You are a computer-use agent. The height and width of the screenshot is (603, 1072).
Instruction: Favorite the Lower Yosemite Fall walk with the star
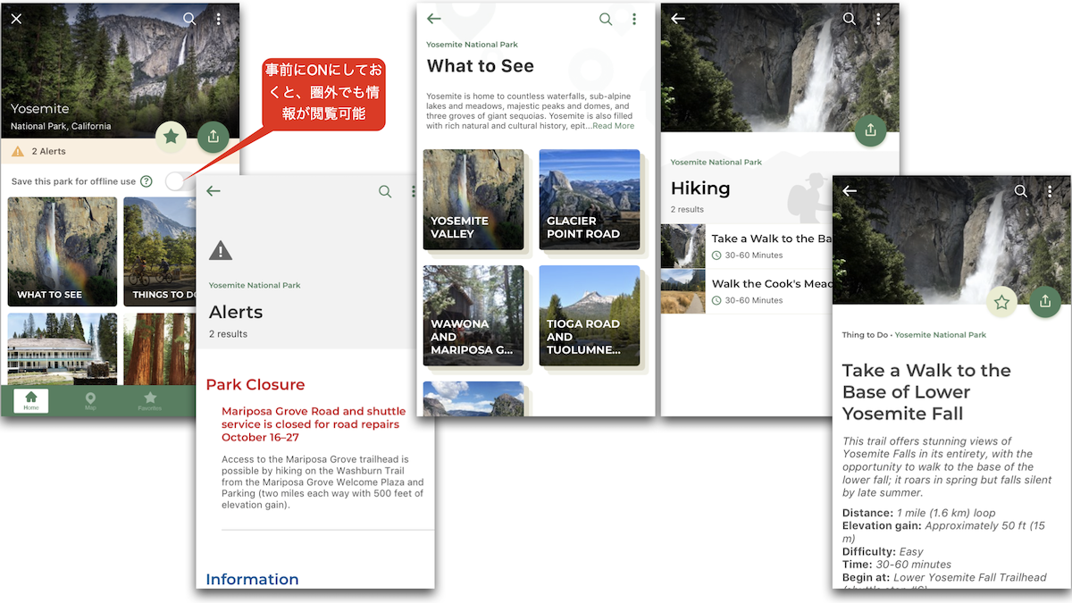coord(1002,303)
